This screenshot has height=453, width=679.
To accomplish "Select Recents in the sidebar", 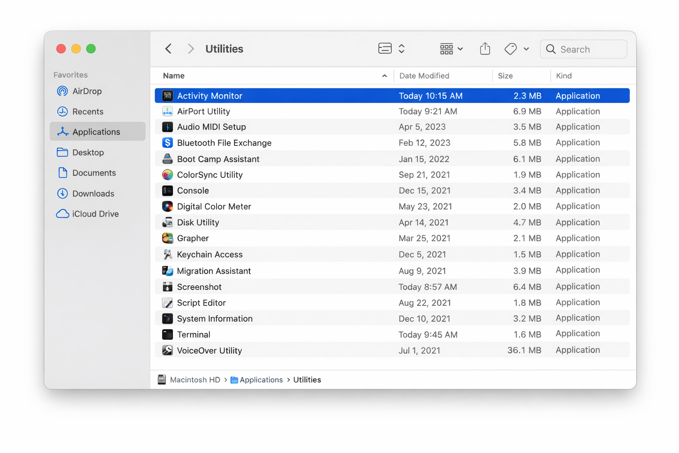I will pos(98,111).
